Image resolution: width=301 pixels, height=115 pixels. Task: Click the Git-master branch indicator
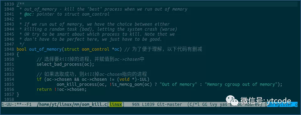169,104
